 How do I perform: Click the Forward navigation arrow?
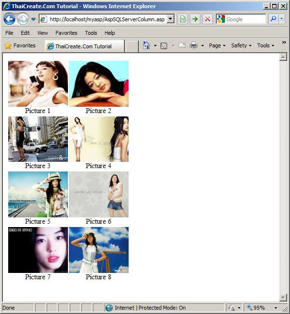[23, 19]
